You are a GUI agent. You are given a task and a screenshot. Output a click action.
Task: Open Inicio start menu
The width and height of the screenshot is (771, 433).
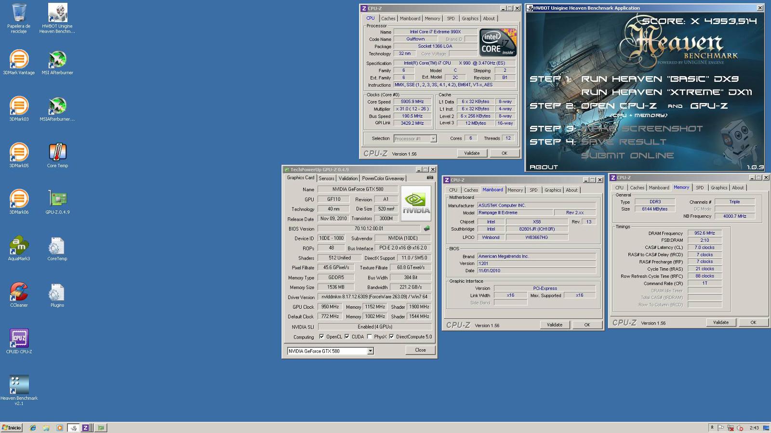pos(12,428)
